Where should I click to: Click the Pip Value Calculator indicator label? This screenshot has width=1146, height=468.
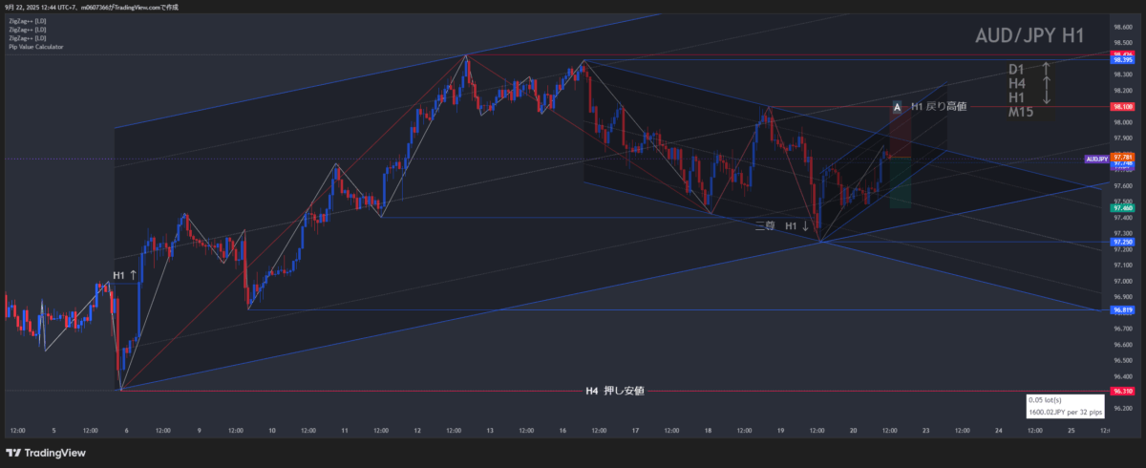(35, 46)
